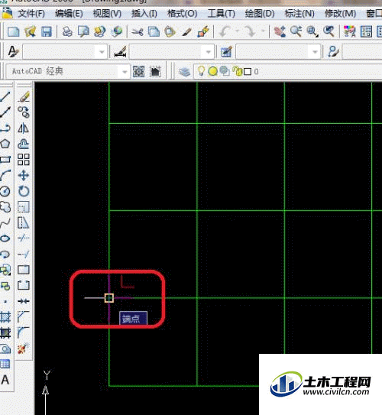Screen dimensions: 382x415
Task: Click the Redo arrow
Action: click(x=250, y=32)
